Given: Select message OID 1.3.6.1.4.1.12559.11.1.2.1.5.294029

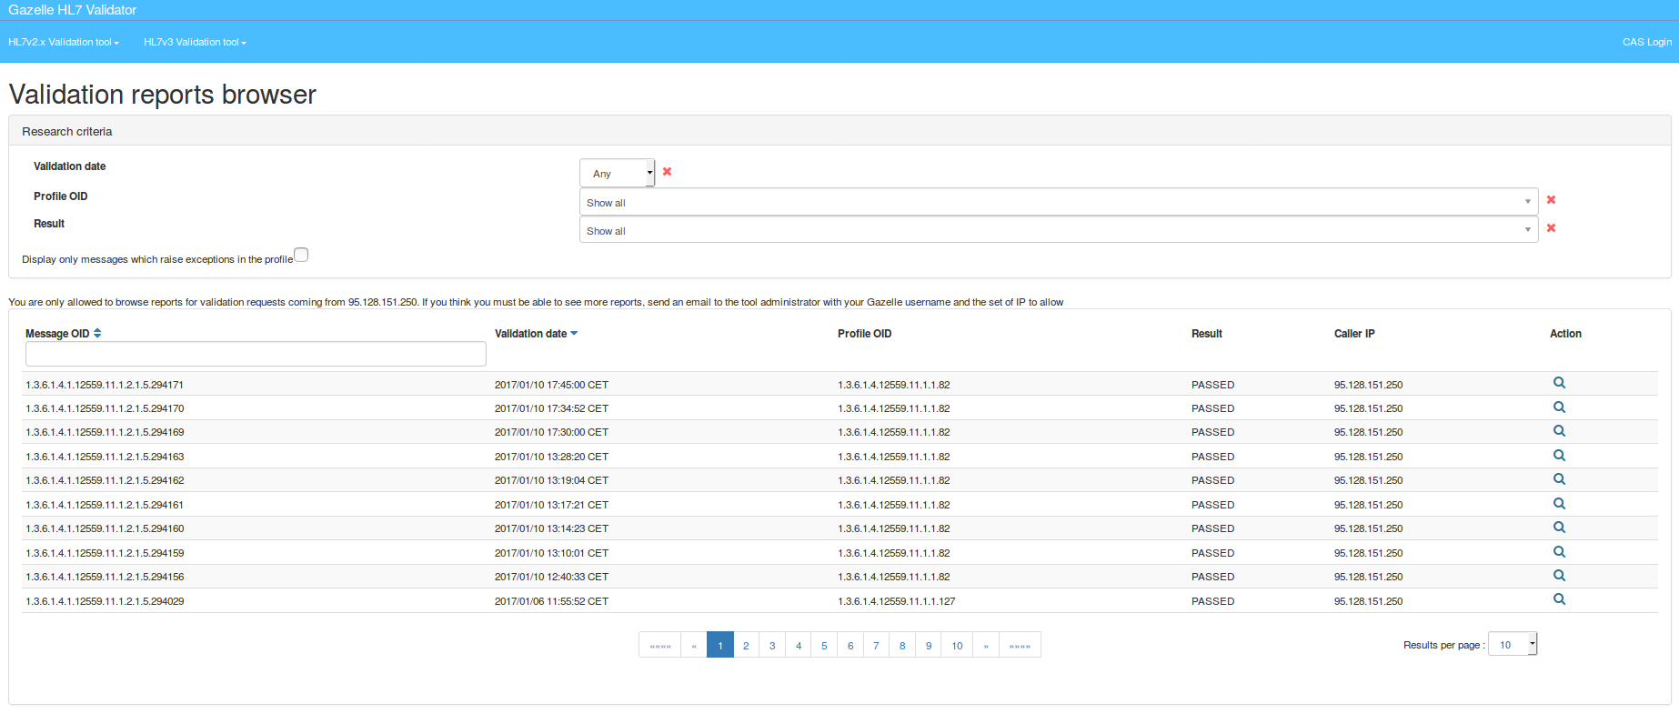Looking at the screenshot, I should (105, 601).
